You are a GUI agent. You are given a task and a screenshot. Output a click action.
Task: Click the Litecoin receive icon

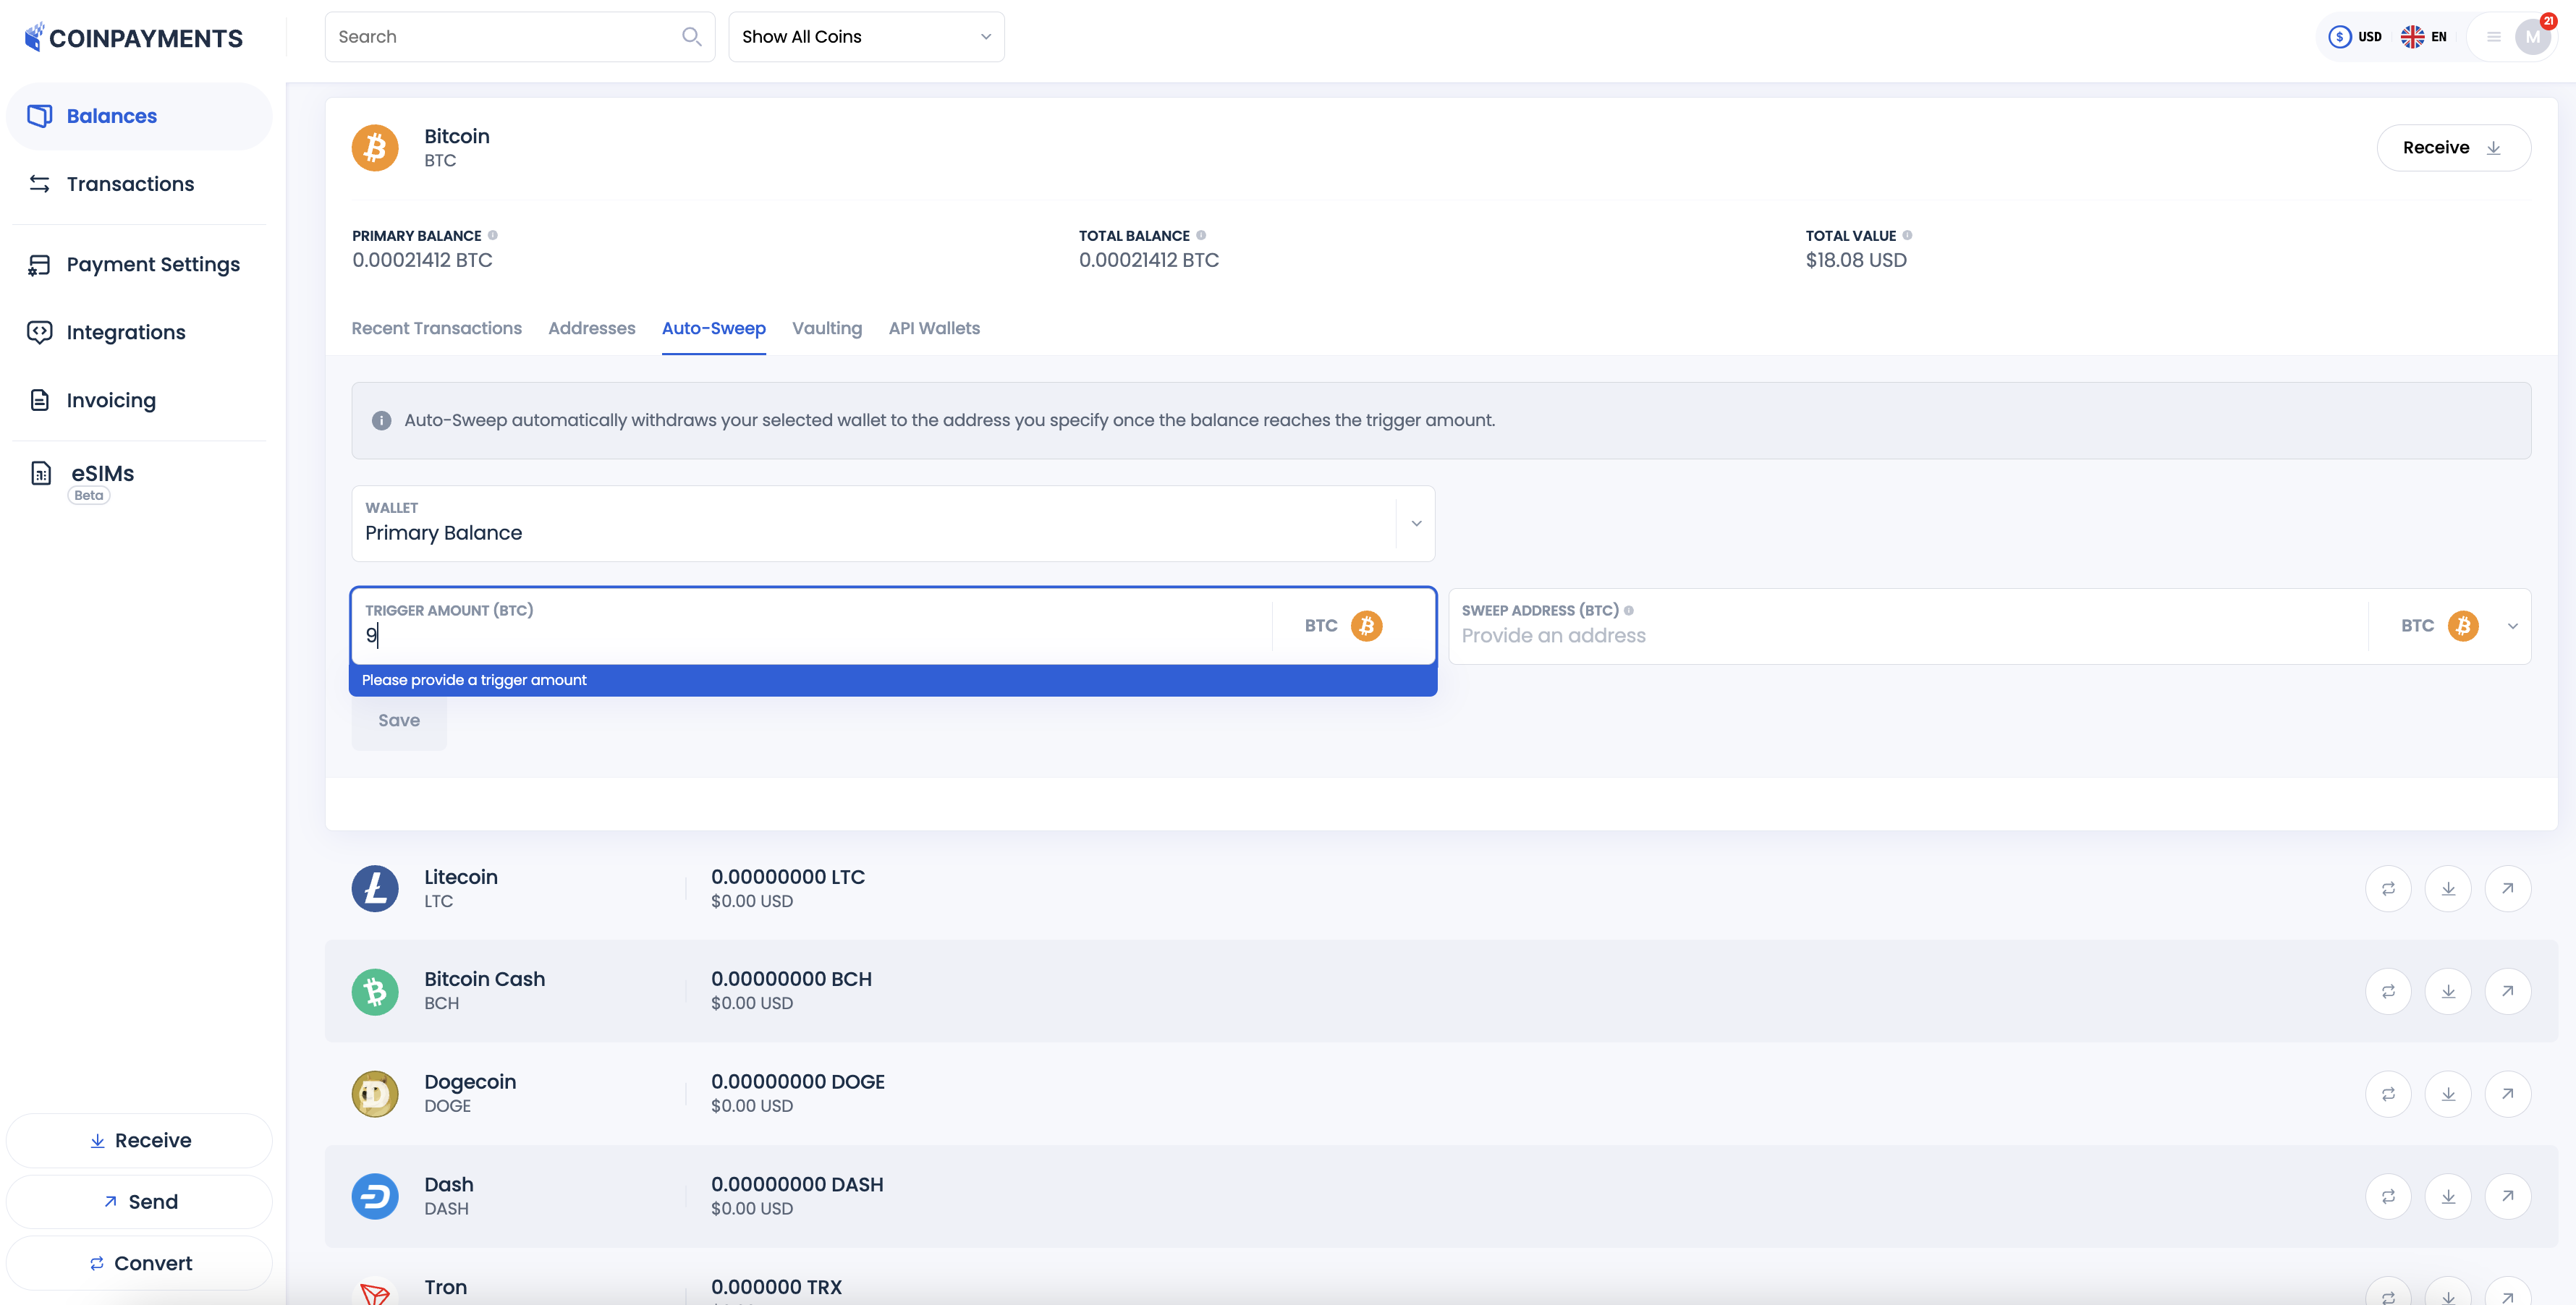coord(2448,888)
